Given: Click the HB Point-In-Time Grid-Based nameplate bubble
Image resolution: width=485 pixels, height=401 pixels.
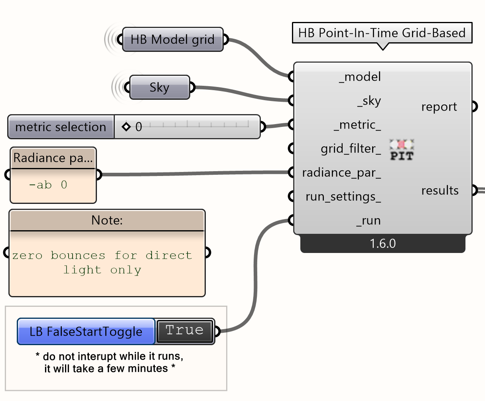Looking at the screenshot, I should point(382,33).
